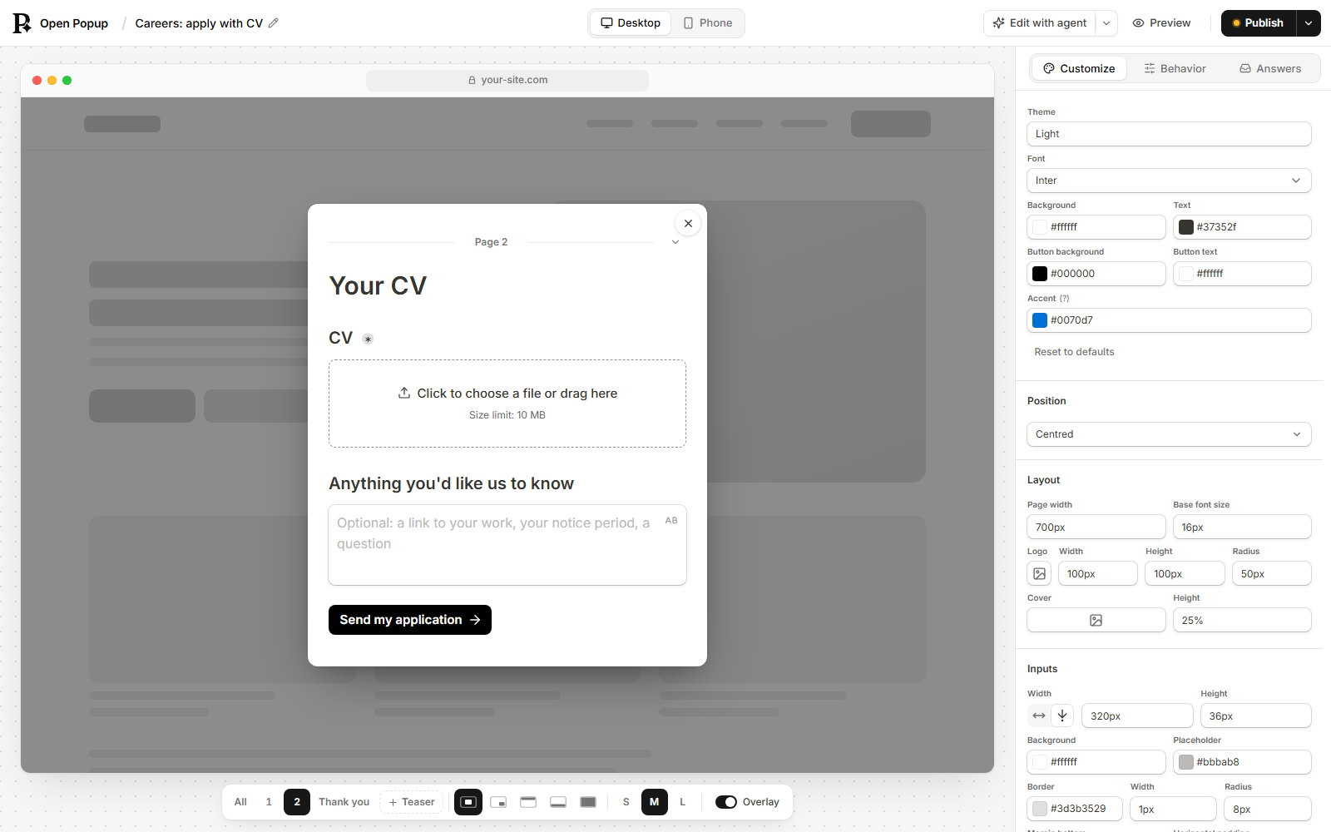Screen dimensions: 1331x832
Task: Select the top bar popup layout icon
Action: point(528,802)
